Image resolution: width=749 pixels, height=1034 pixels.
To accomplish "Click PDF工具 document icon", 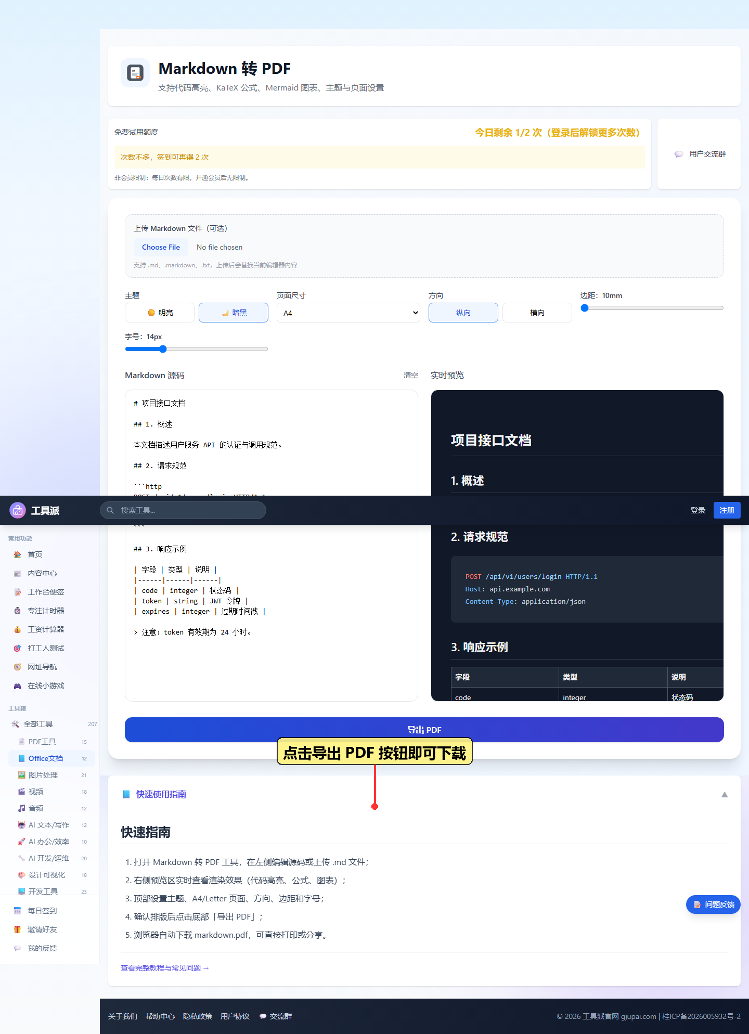I will click(x=22, y=742).
